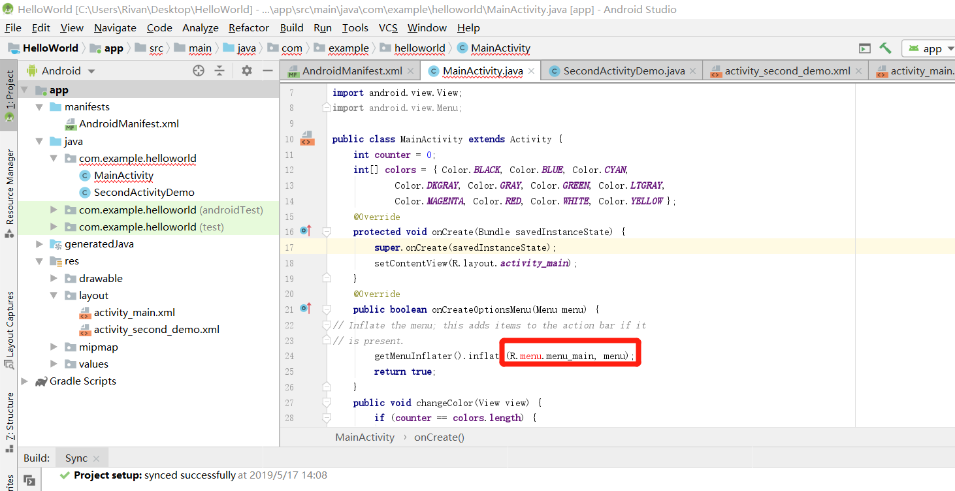This screenshot has height=491, width=955.
Task: Open the Code menu
Action: pos(159,27)
